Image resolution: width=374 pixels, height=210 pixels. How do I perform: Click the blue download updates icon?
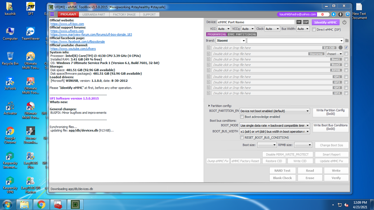pyautogui.click(x=334, y=14)
